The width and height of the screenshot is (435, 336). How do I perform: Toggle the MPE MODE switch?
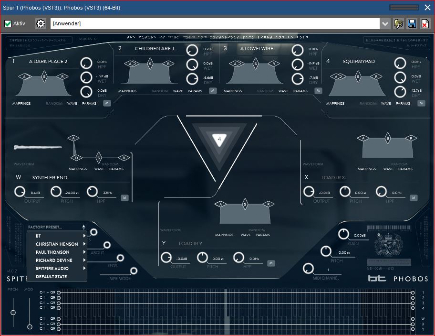[134, 271]
